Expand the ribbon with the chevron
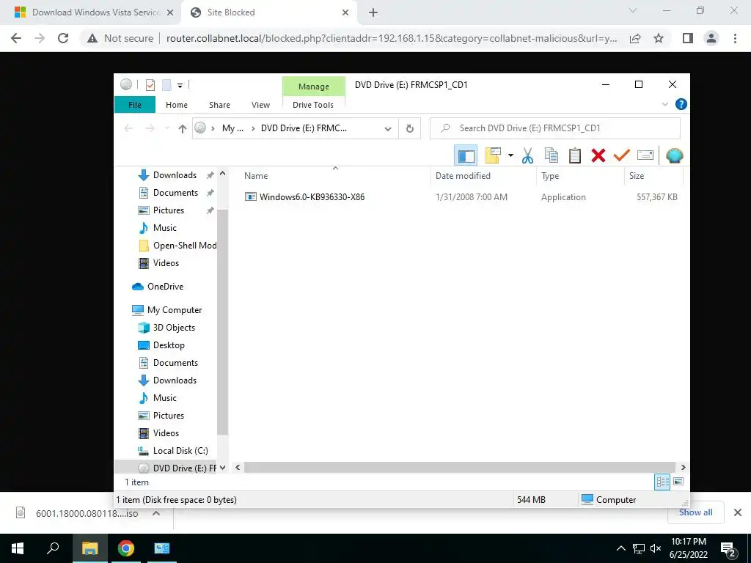 (x=664, y=104)
